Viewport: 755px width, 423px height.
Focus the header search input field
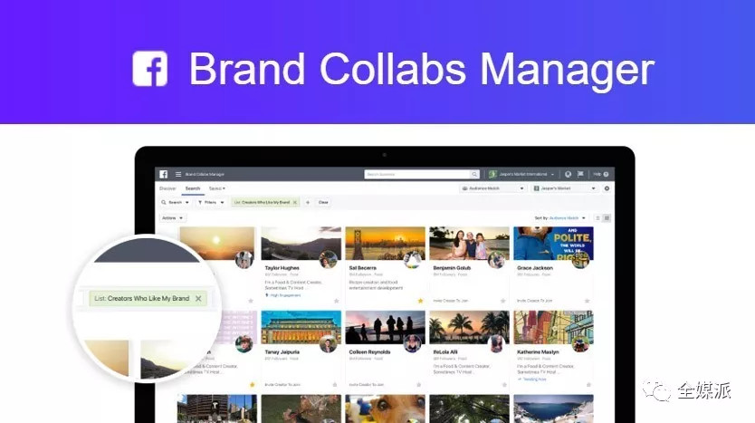[417, 174]
